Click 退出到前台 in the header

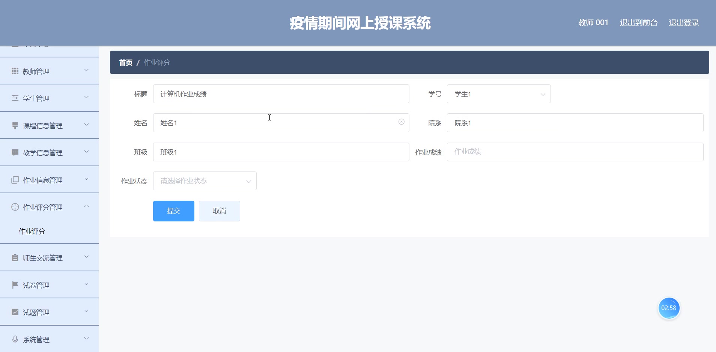[x=639, y=23]
